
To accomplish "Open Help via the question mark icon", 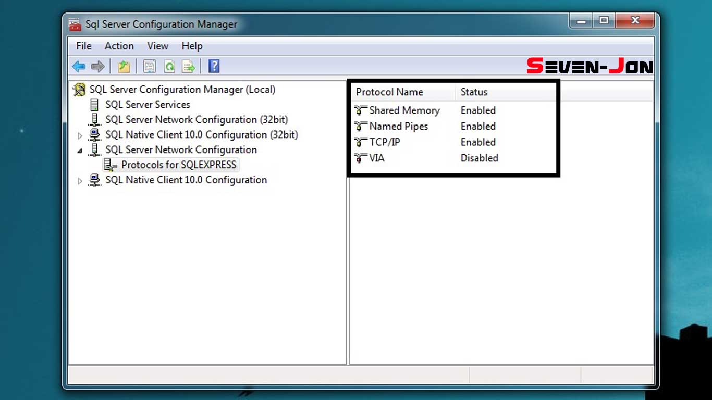I will (214, 66).
